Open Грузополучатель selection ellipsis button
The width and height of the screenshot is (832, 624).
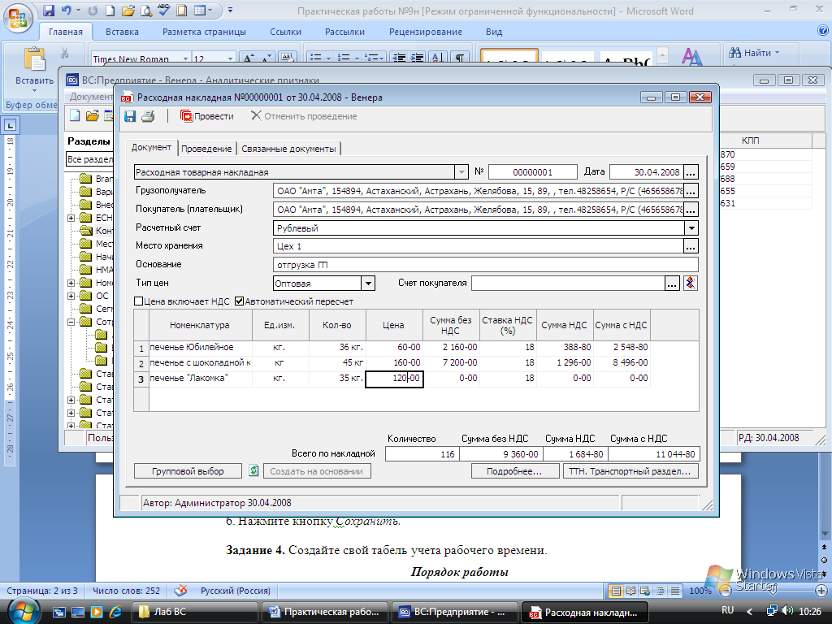691,191
